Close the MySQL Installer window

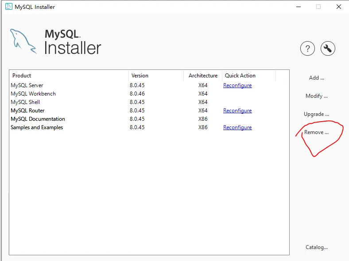[339, 7]
